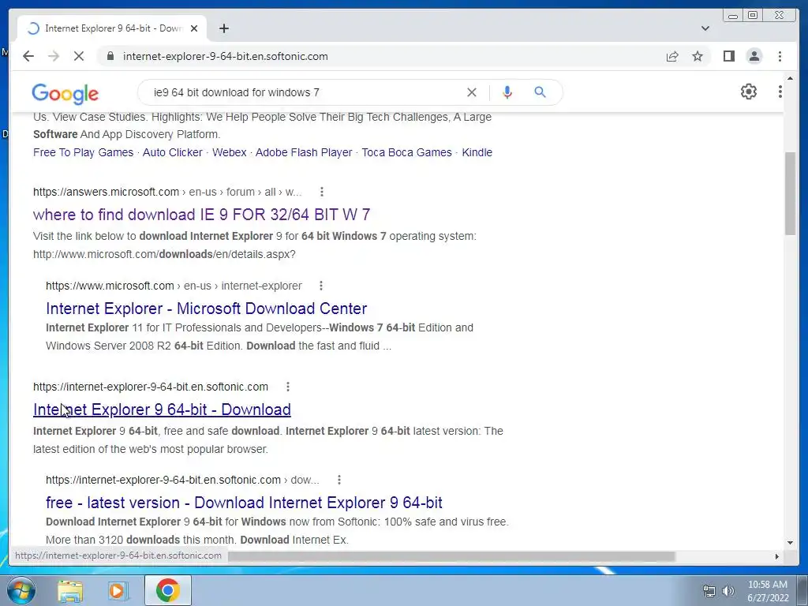Viewport: 808px width, 606px height.
Task: Share this page via the share icon
Action: pos(672,56)
